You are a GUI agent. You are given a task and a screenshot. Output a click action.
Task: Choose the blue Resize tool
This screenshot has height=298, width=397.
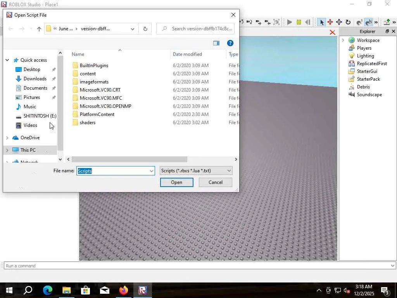click(x=339, y=22)
